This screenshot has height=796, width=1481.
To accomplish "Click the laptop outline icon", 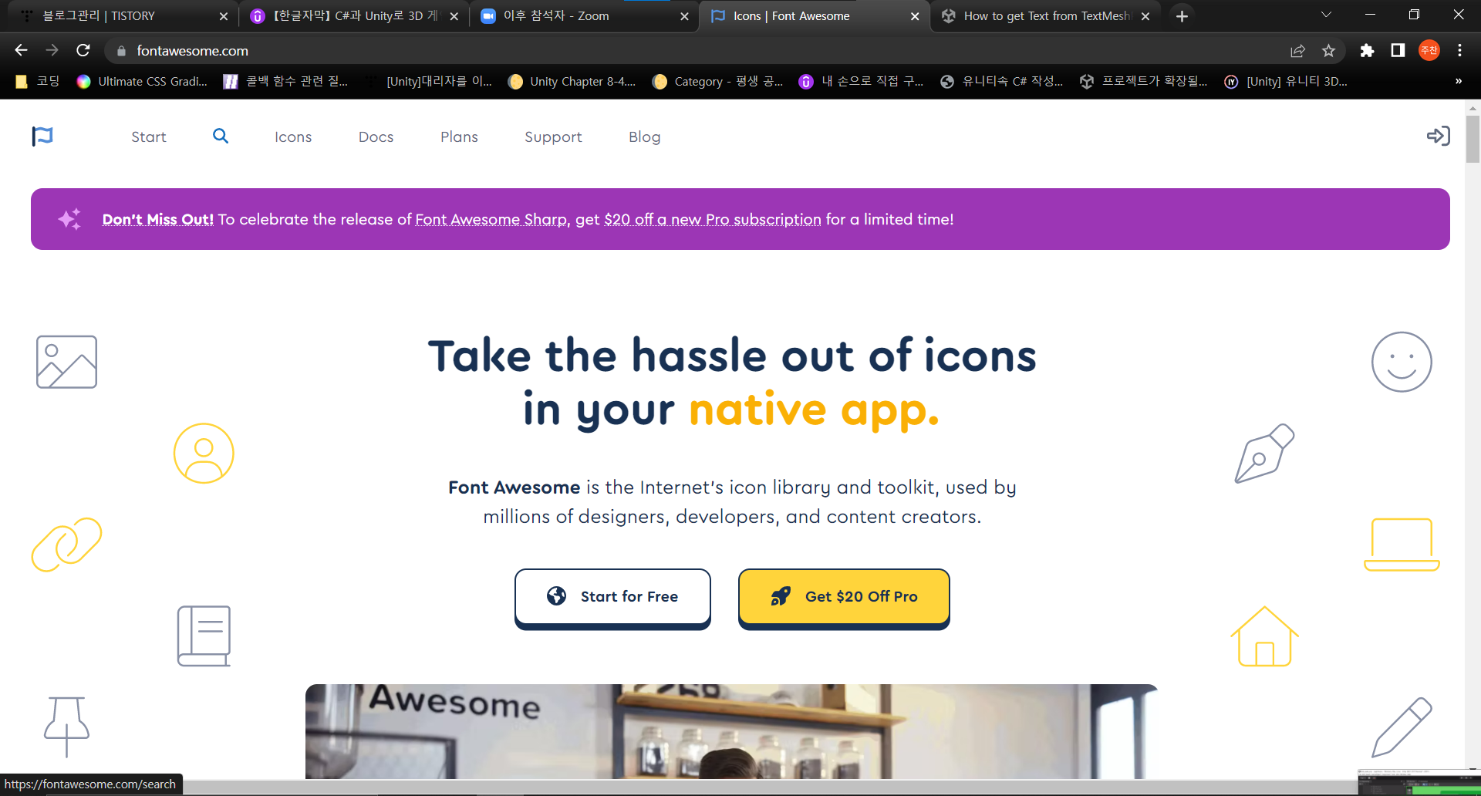I will (1402, 545).
